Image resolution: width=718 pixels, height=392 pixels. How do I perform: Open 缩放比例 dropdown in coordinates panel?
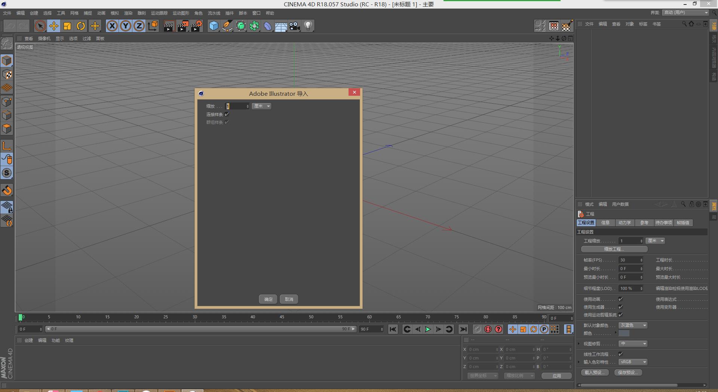click(519, 376)
